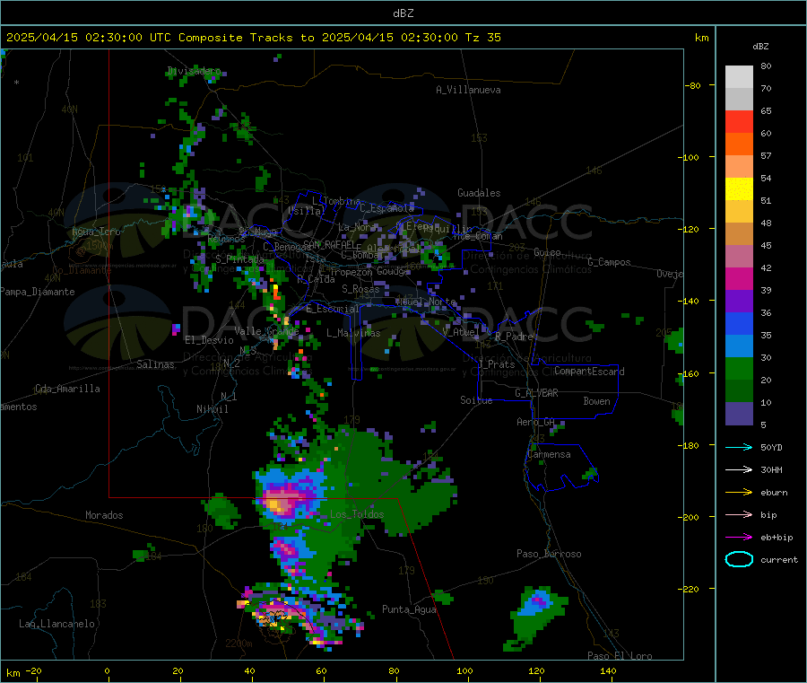
Task: Click the Aero_GA place label
Action: [536, 422]
